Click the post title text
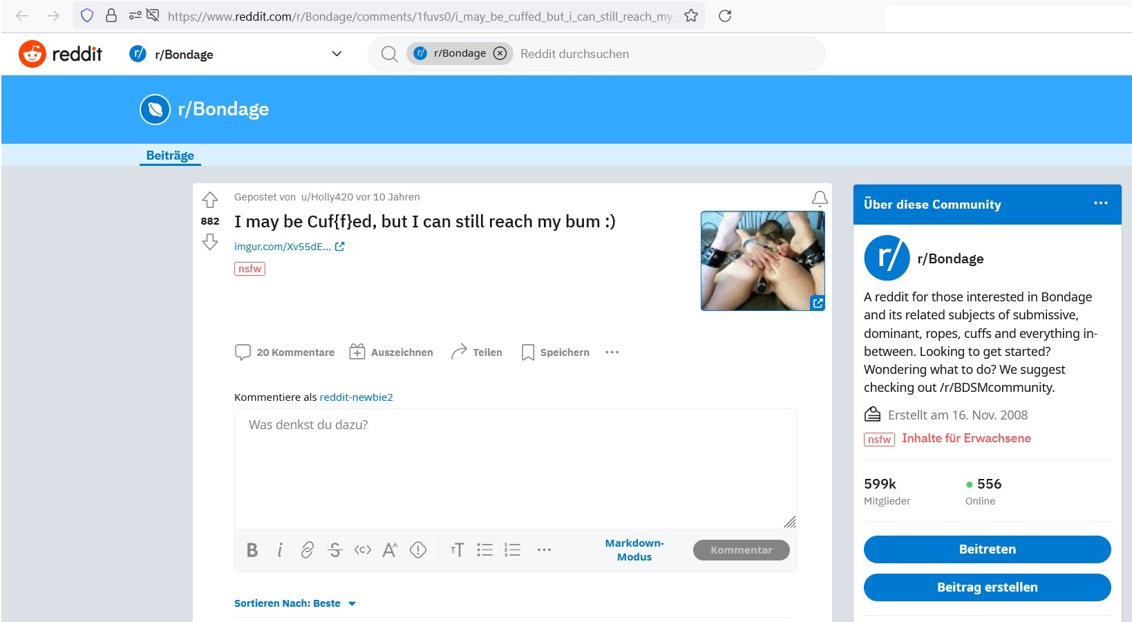Screen dimensions: 1132x622 (424, 222)
